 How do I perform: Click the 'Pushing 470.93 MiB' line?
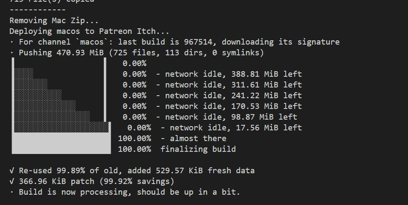coord(136,53)
